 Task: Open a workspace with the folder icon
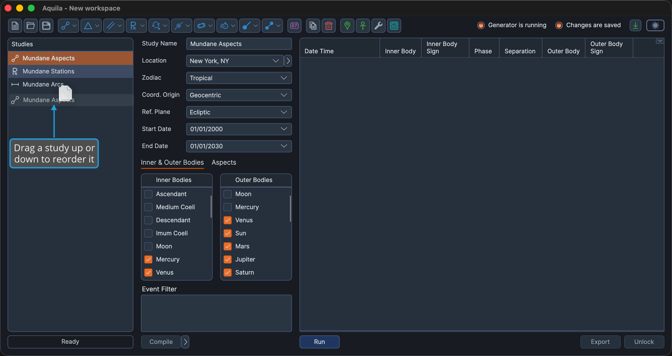point(31,26)
